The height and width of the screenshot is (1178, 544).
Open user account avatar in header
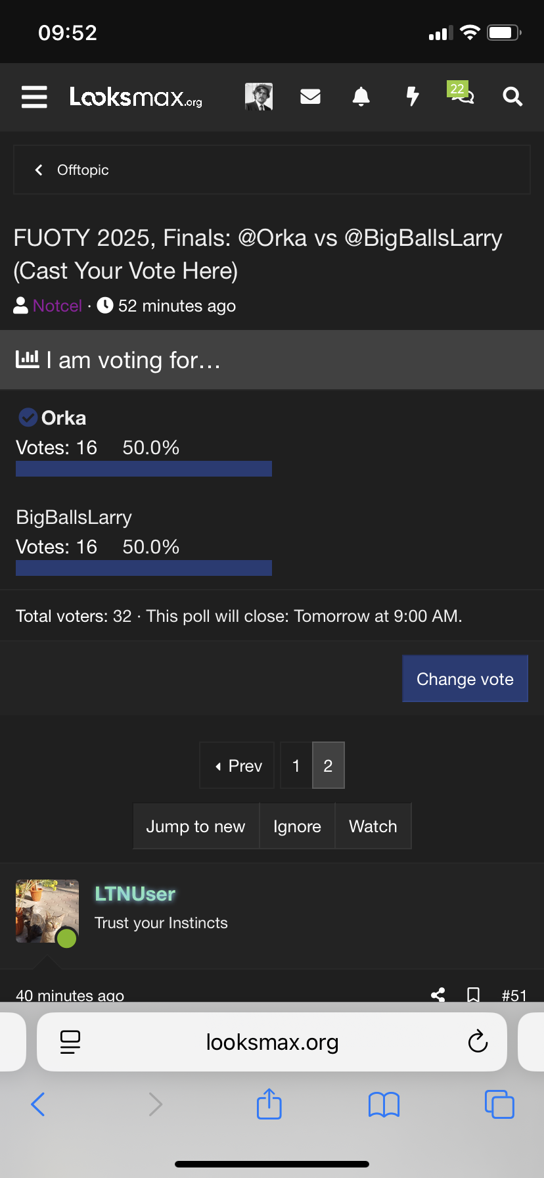tap(259, 97)
